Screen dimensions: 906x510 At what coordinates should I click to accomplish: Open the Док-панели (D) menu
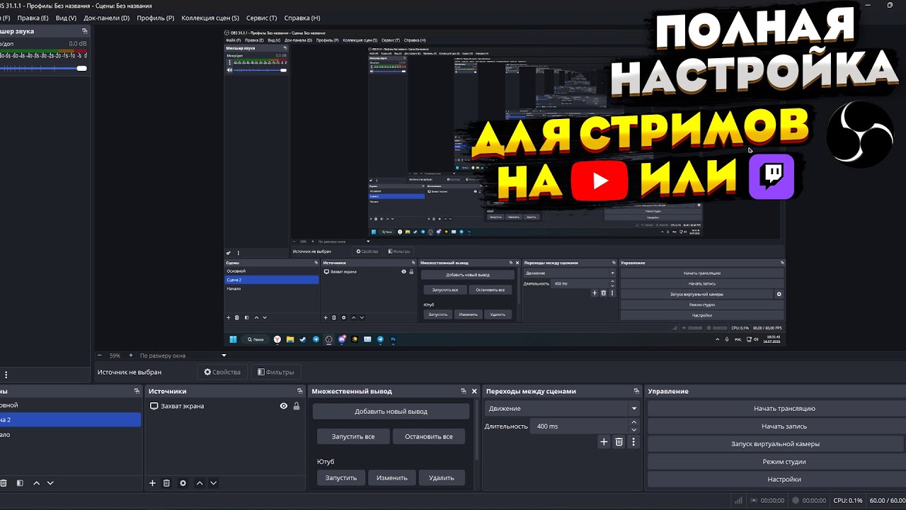pos(106,18)
